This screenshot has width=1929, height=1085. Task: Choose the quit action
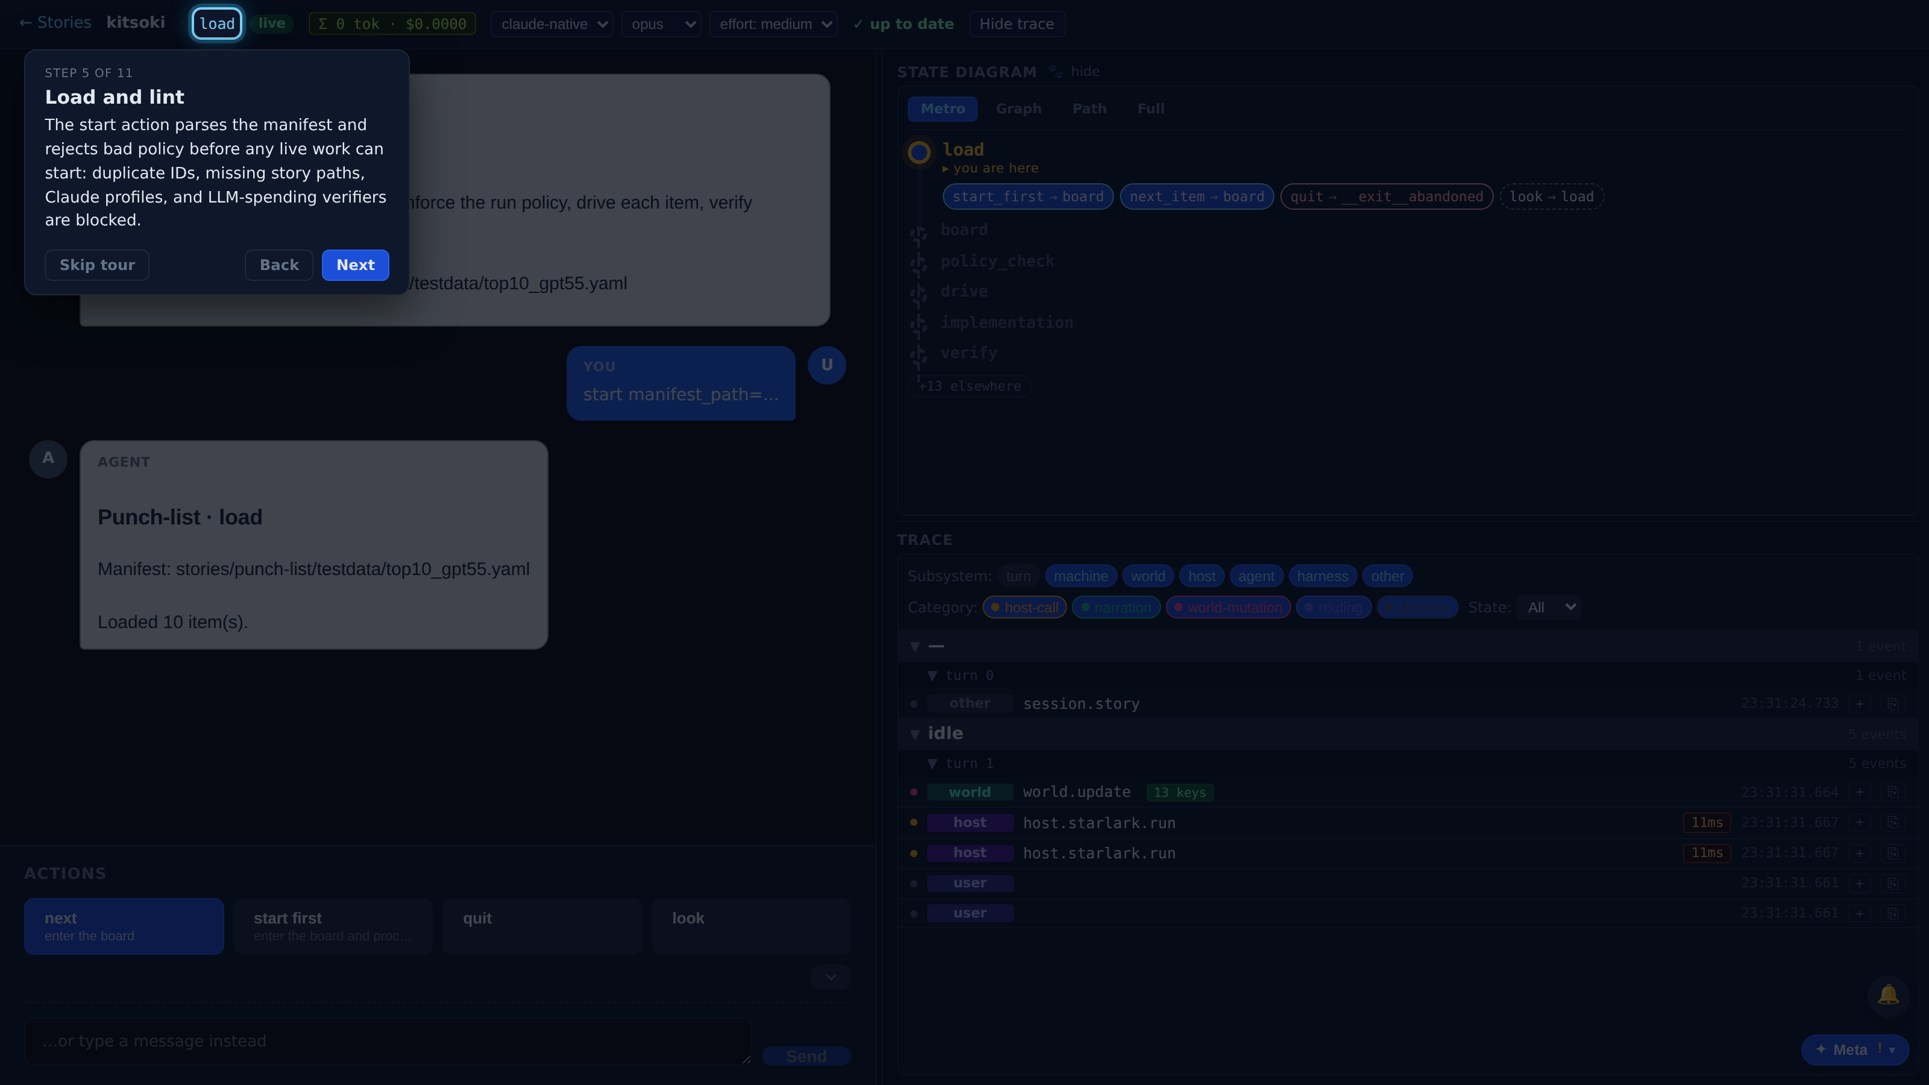pyautogui.click(x=542, y=927)
